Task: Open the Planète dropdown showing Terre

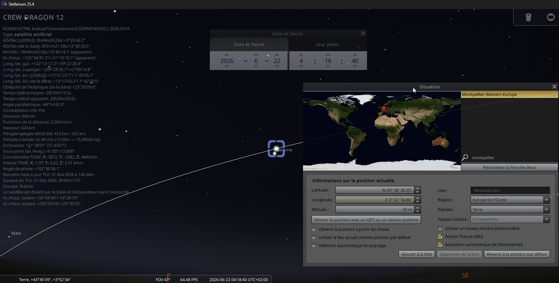Action: 510,209
